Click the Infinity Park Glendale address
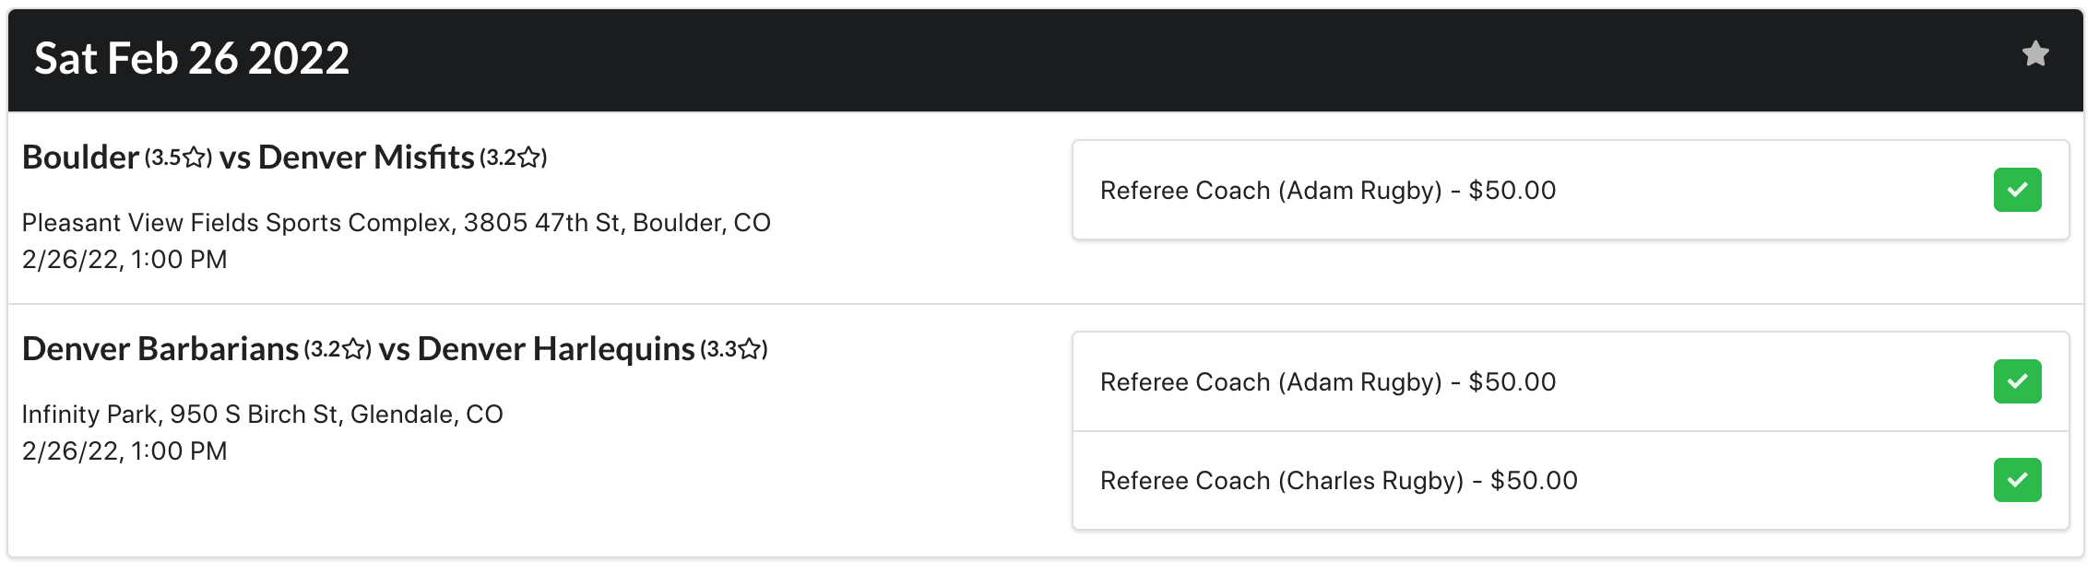 click(x=262, y=415)
